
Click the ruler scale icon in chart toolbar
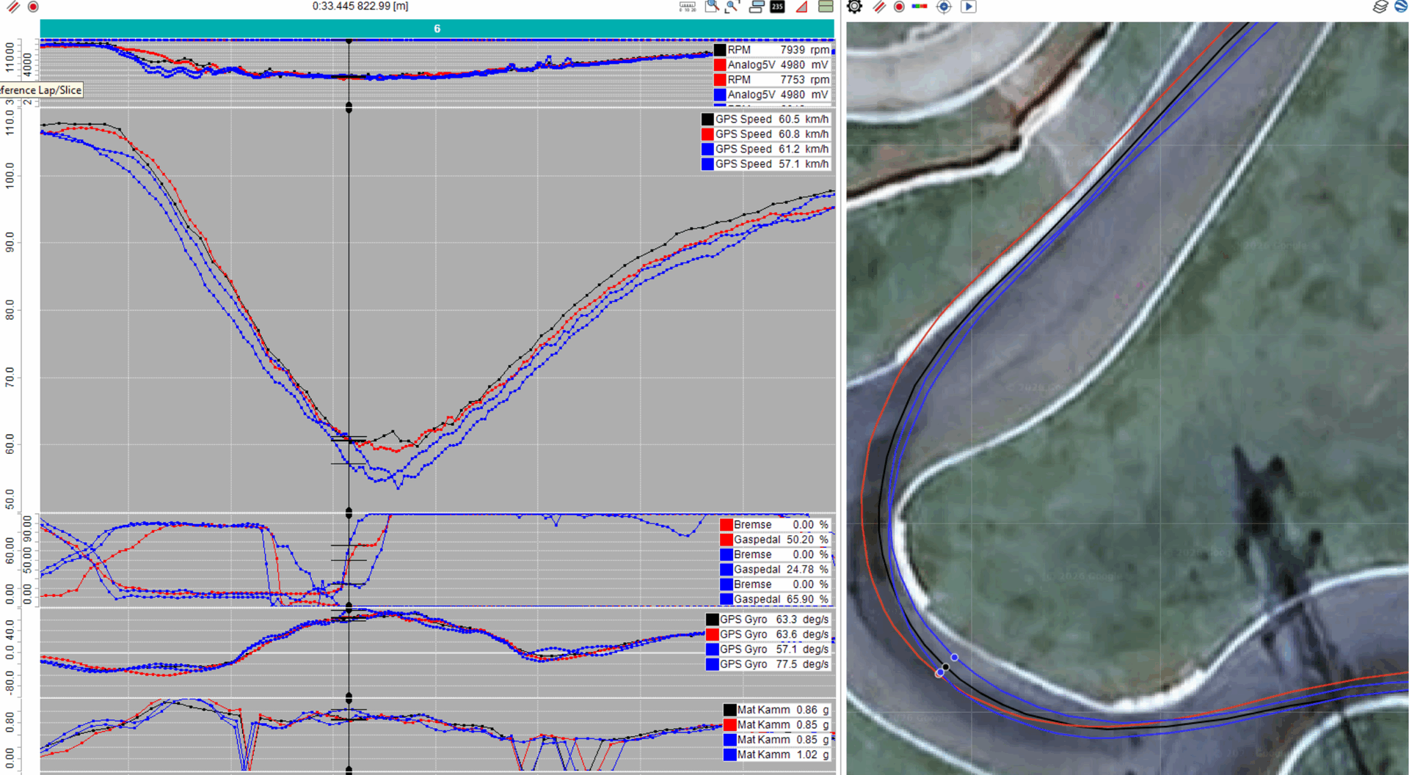coord(687,7)
